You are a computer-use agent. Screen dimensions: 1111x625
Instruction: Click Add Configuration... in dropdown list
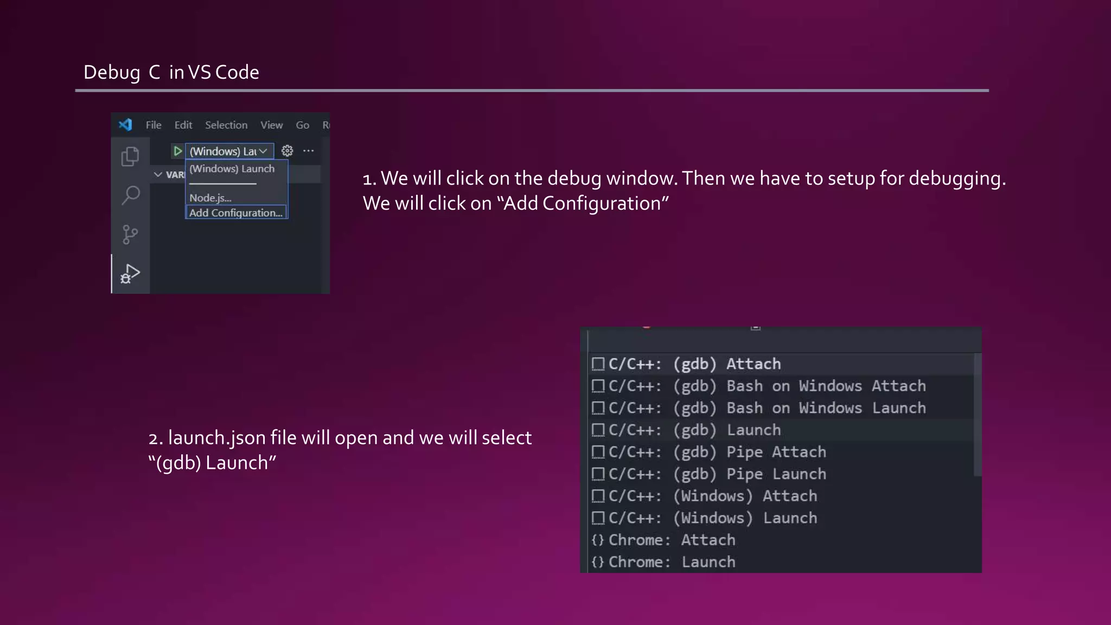(236, 213)
